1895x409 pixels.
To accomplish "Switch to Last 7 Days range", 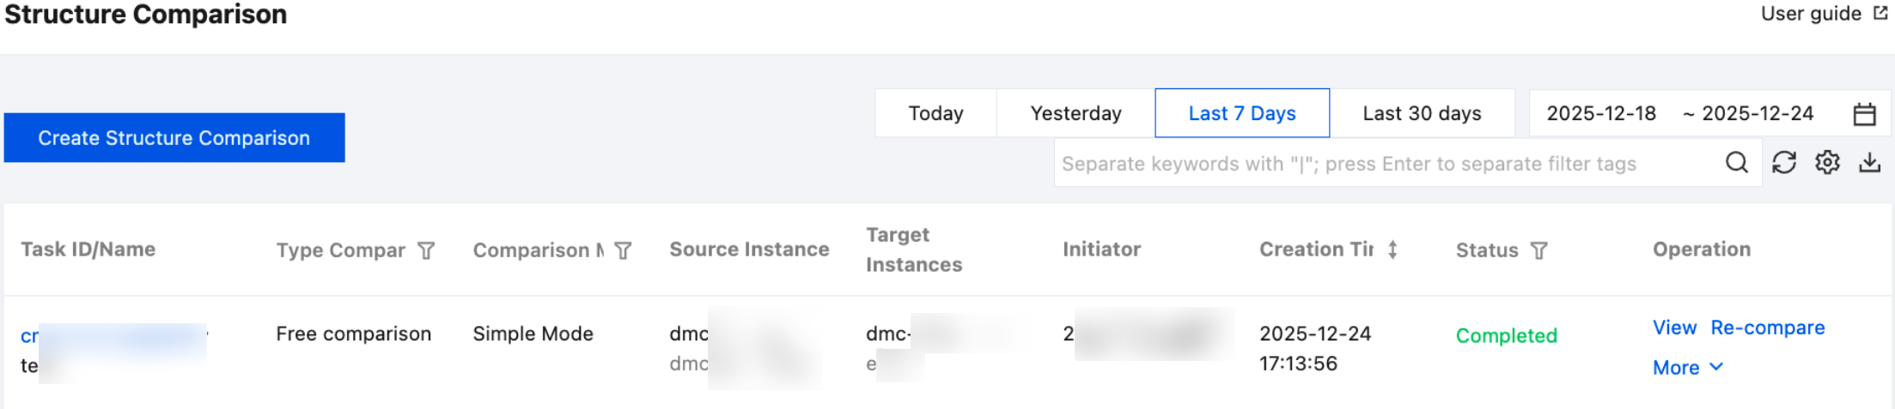I will pos(1241,113).
